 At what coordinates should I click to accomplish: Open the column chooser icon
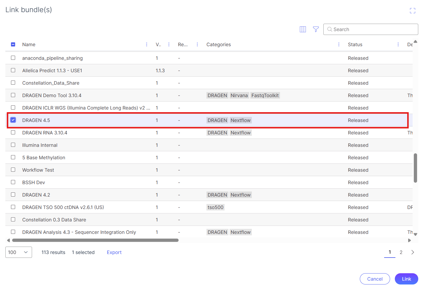click(303, 29)
